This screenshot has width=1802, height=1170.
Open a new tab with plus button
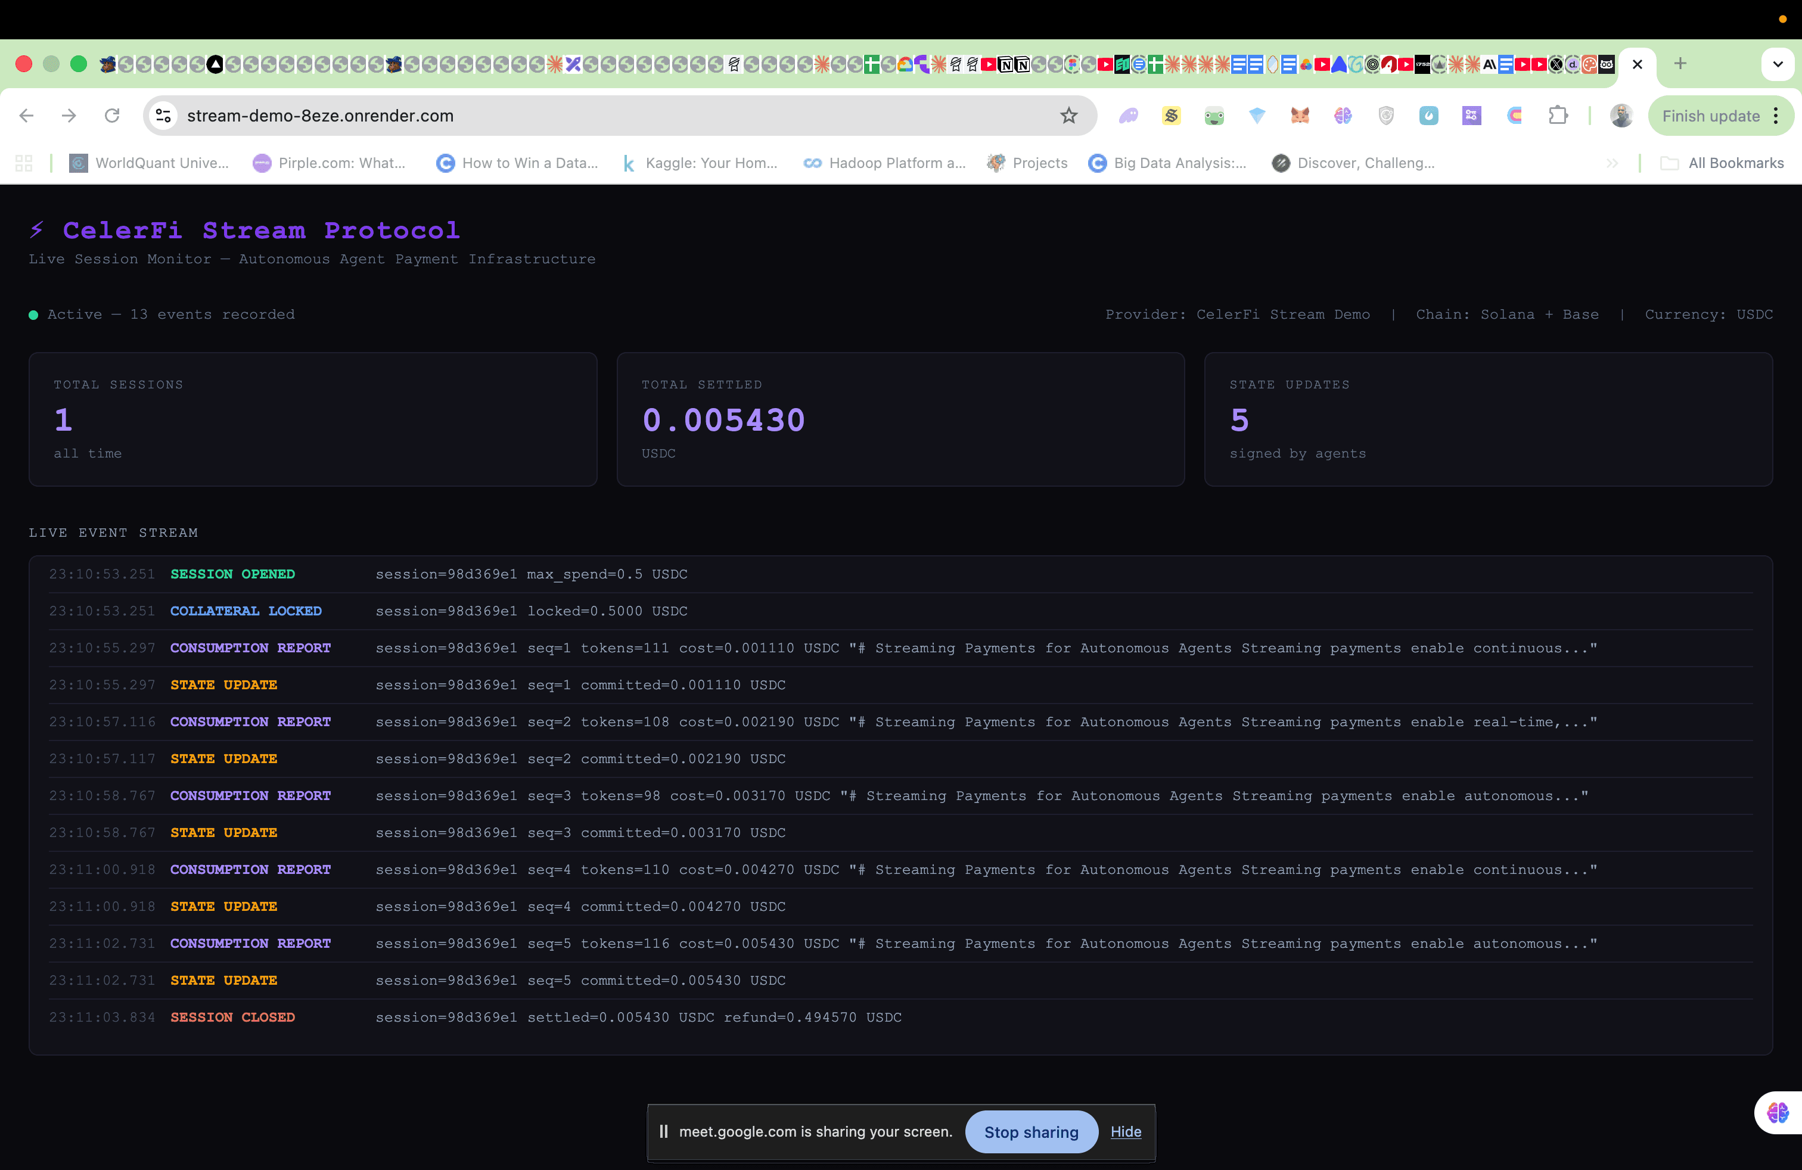1680,64
